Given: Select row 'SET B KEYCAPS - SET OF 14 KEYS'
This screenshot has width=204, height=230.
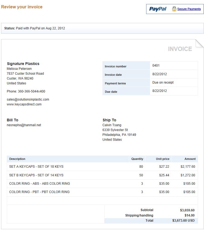Looking at the screenshot, I should click(x=102, y=175).
